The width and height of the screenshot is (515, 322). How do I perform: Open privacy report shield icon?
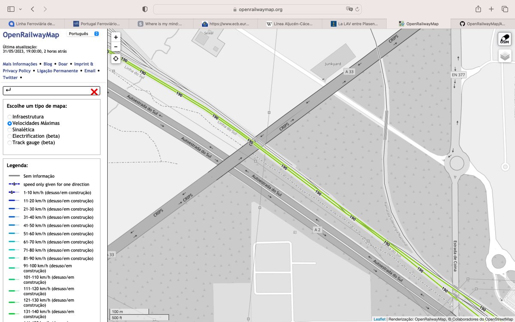coord(145,9)
